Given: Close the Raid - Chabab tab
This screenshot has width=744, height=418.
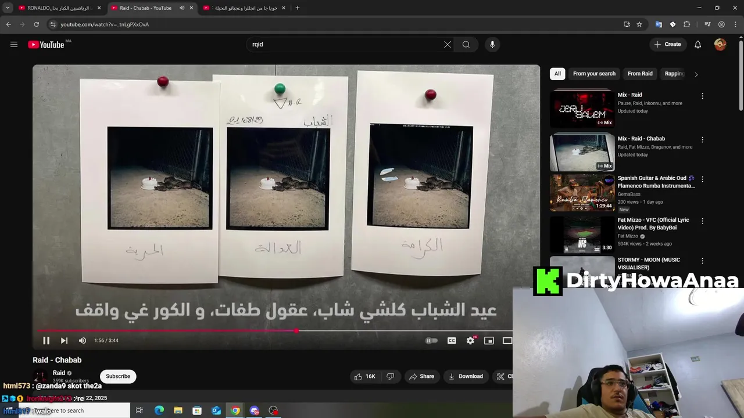Looking at the screenshot, I should click(x=191, y=8).
